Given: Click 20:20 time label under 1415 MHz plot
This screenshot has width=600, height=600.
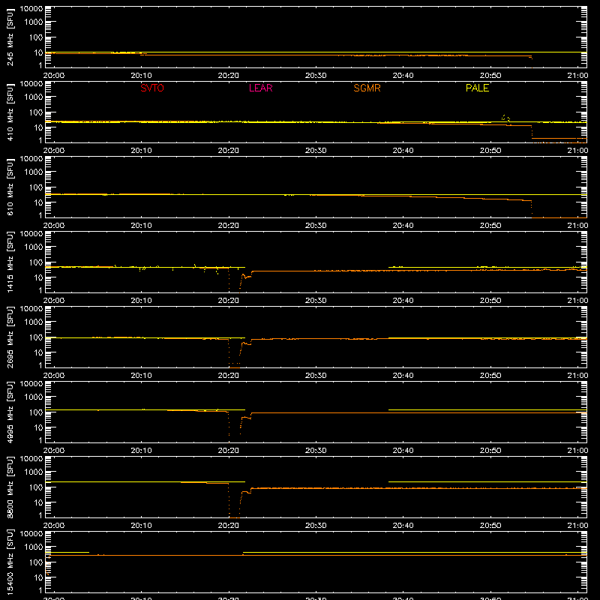Looking at the screenshot, I should [x=229, y=301].
